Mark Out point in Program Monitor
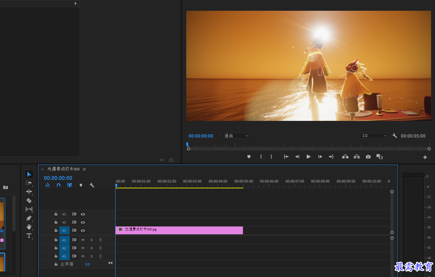This screenshot has height=277, width=435. [271, 157]
